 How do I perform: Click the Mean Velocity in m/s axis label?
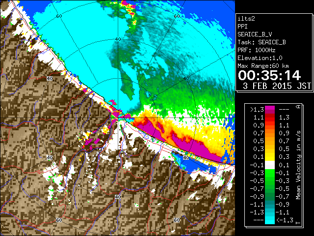tap(298, 165)
